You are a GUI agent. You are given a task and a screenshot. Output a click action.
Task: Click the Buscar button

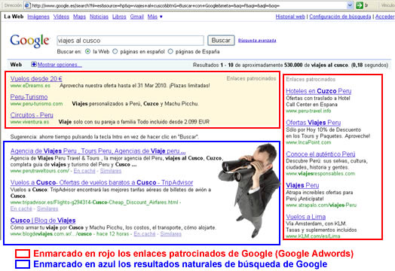click(221, 41)
